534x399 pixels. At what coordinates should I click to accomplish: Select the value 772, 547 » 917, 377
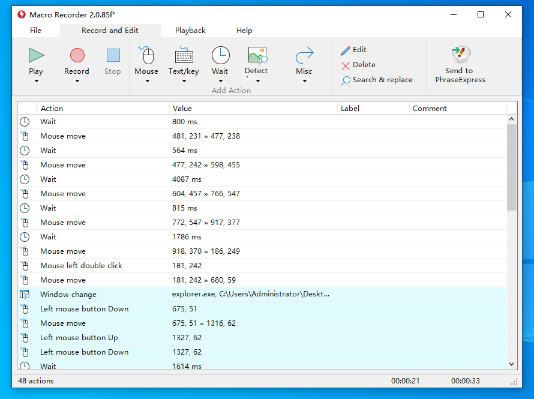[x=206, y=223]
